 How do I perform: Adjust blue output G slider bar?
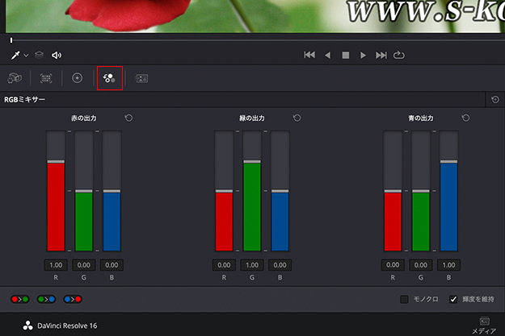[x=421, y=191]
